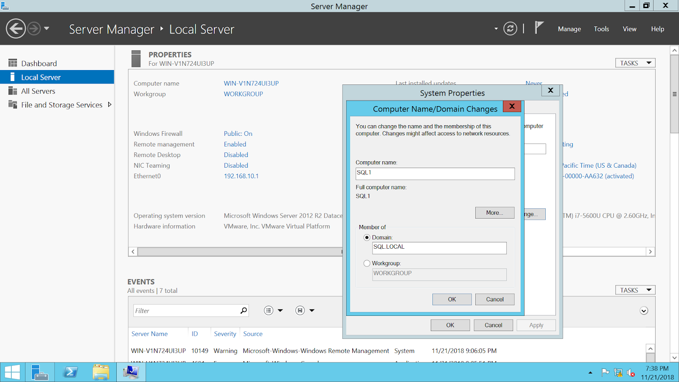The image size is (679, 382).
Task: Click the back navigation arrow button
Action: tap(16, 29)
